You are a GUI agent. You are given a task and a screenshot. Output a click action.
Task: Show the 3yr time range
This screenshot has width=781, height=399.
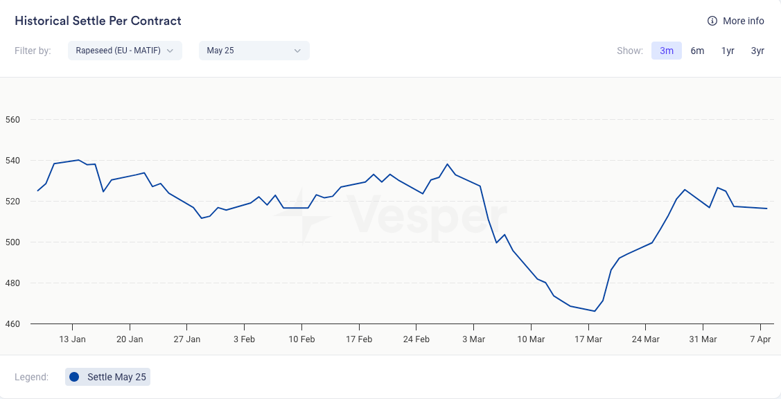757,51
